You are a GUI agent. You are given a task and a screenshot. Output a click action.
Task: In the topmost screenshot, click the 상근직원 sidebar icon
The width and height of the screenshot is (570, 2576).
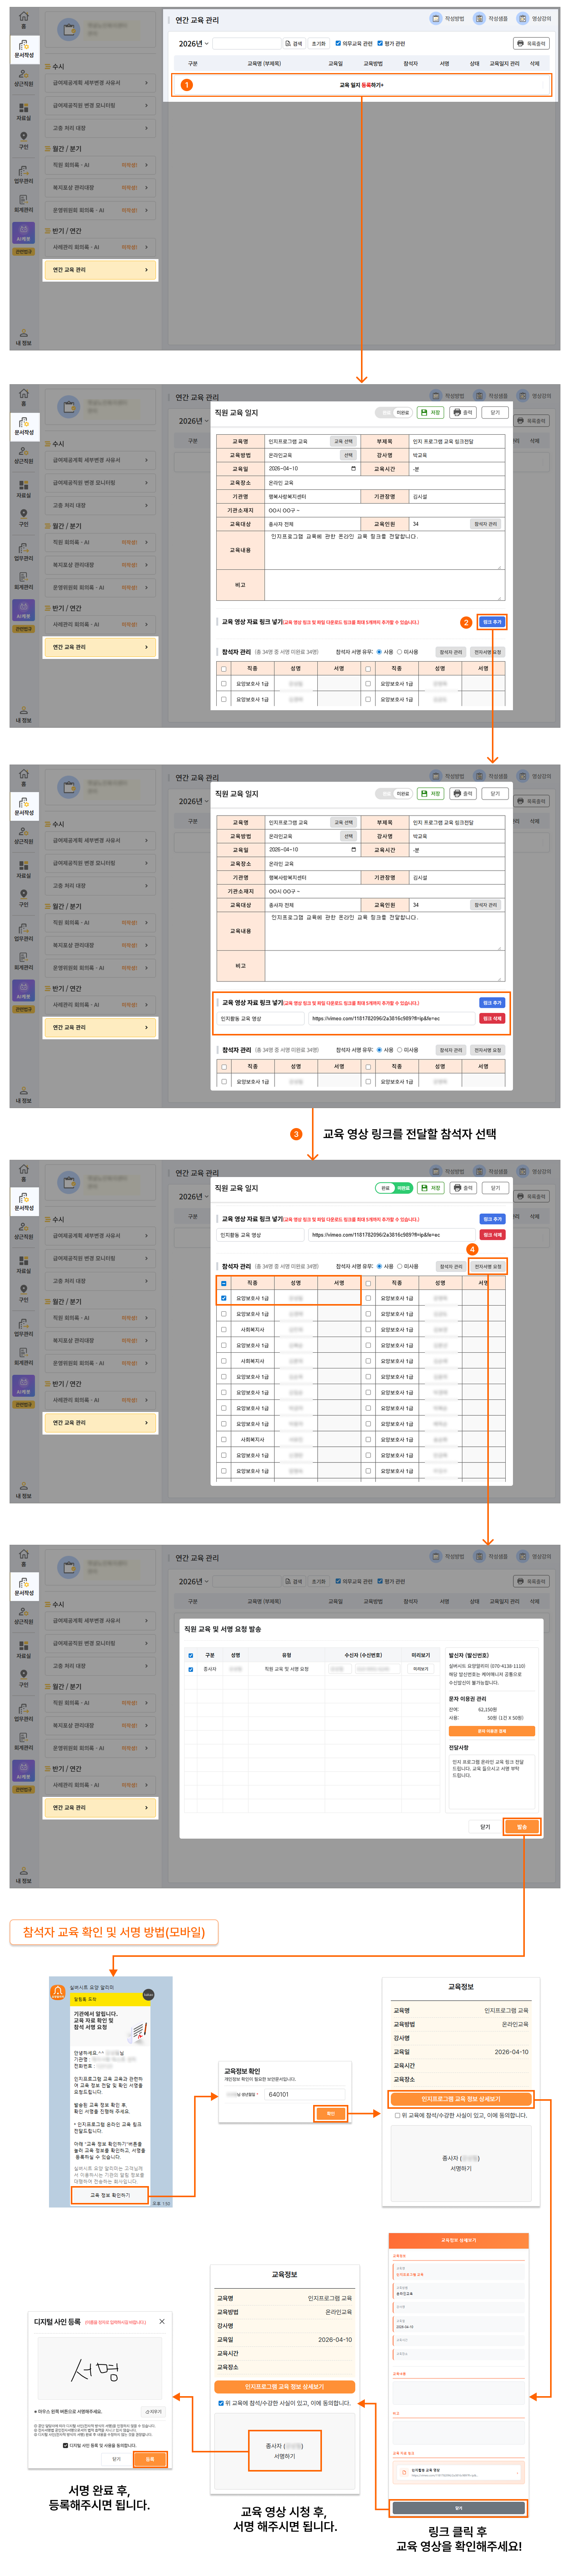pyautogui.click(x=24, y=78)
